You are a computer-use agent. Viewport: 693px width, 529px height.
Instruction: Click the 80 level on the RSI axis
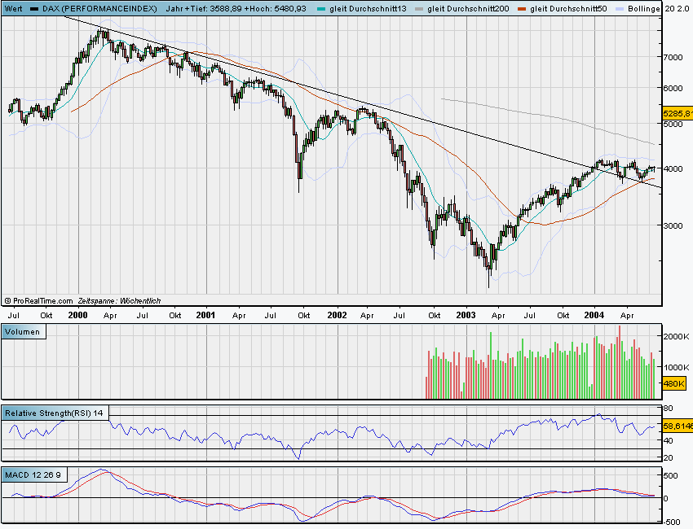tap(668, 409)
